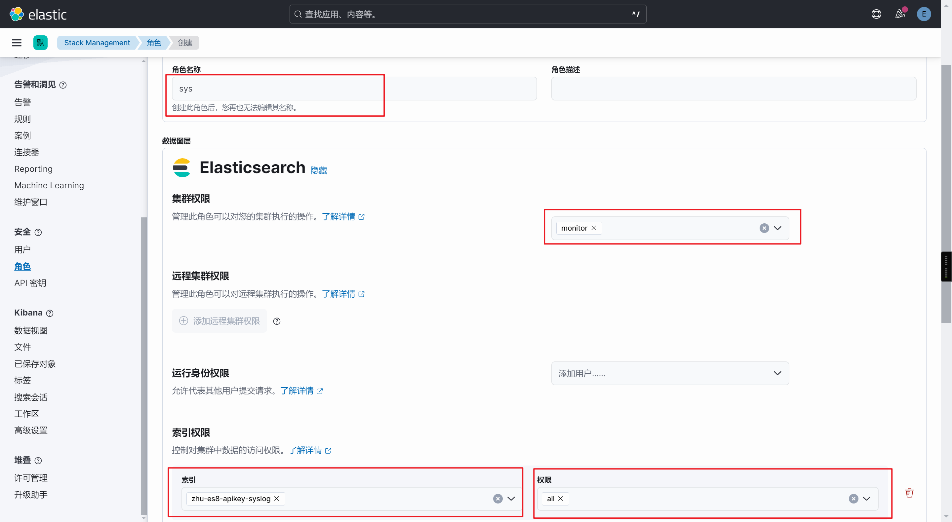Open 用户 in the sidebar
The height and width of the screenshot is (522, 952).
[22, 250]
